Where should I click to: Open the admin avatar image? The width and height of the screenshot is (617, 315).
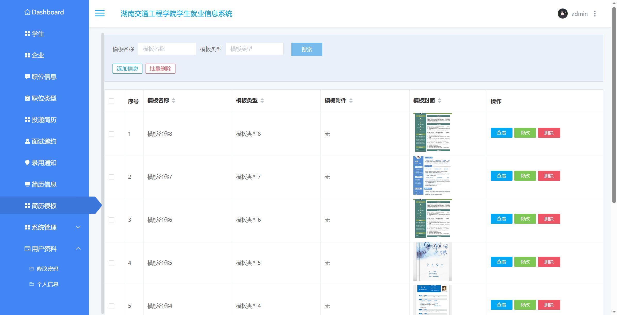(x=562, y=14)
